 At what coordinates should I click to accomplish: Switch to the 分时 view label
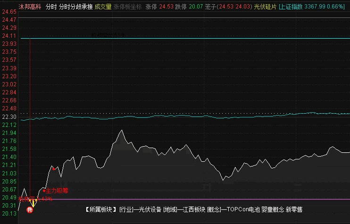(51, 7)
